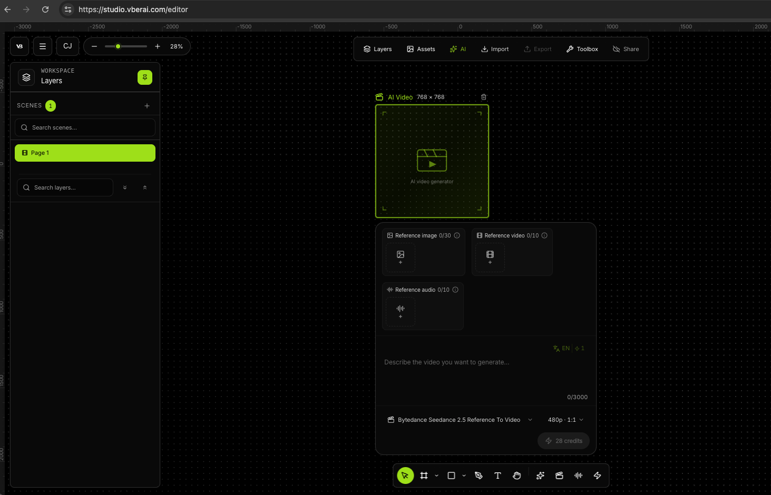The width and height of the screenshot is (771, 495).
Task: Open the site information icon in address bar
Action: [67, 9]
